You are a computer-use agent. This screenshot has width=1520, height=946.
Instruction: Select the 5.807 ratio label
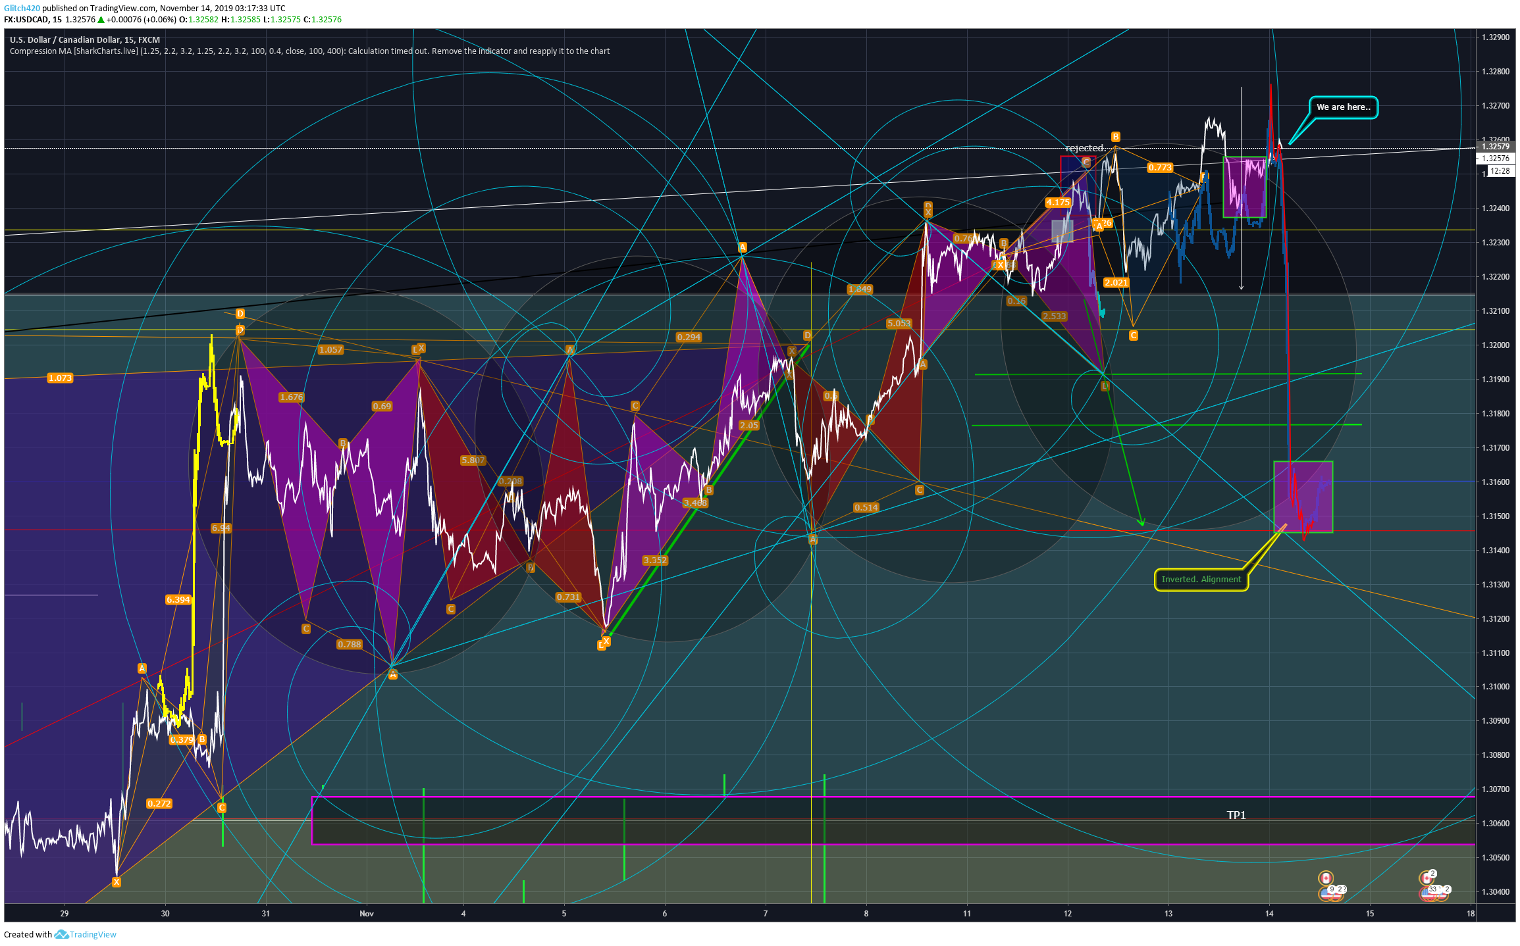pyautogui.click(x=473, y=460)
